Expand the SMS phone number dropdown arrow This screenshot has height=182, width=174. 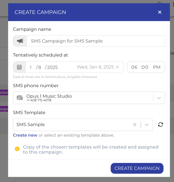point(159,98)
